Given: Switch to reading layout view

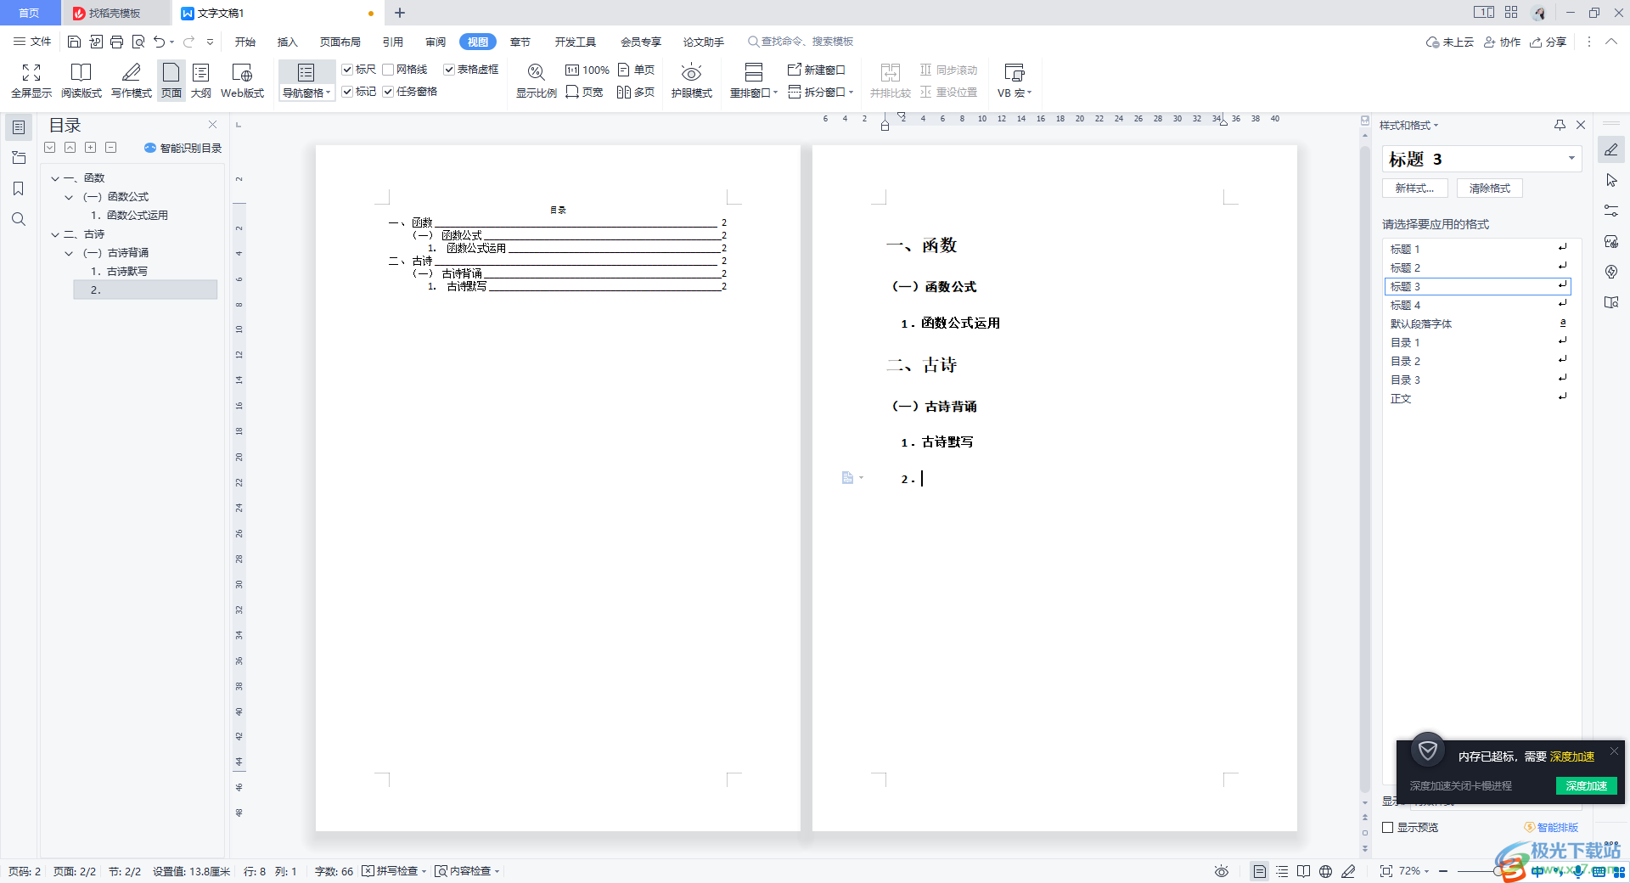Looking at the screenshot, I should pos(81,81).
